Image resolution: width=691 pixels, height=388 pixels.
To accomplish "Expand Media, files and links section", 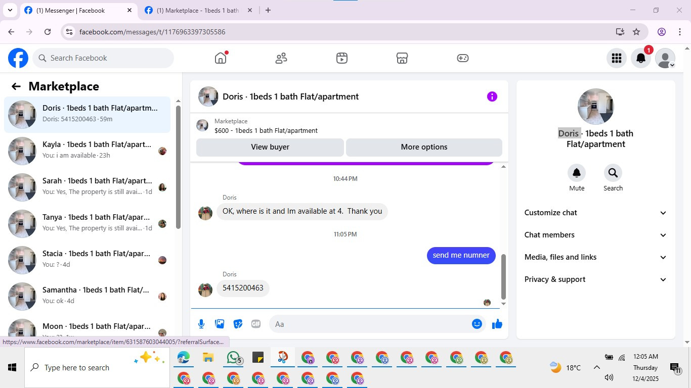I will pos(596,257).
